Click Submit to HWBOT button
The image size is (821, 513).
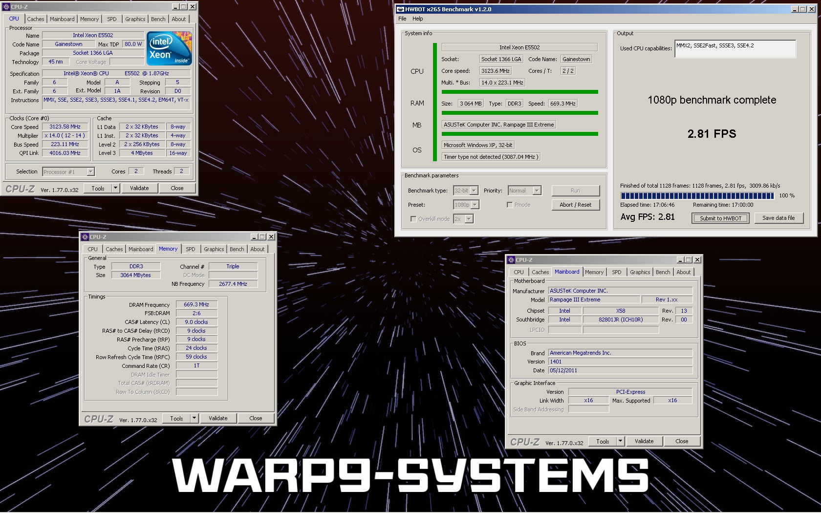click(x=720, y=218)
